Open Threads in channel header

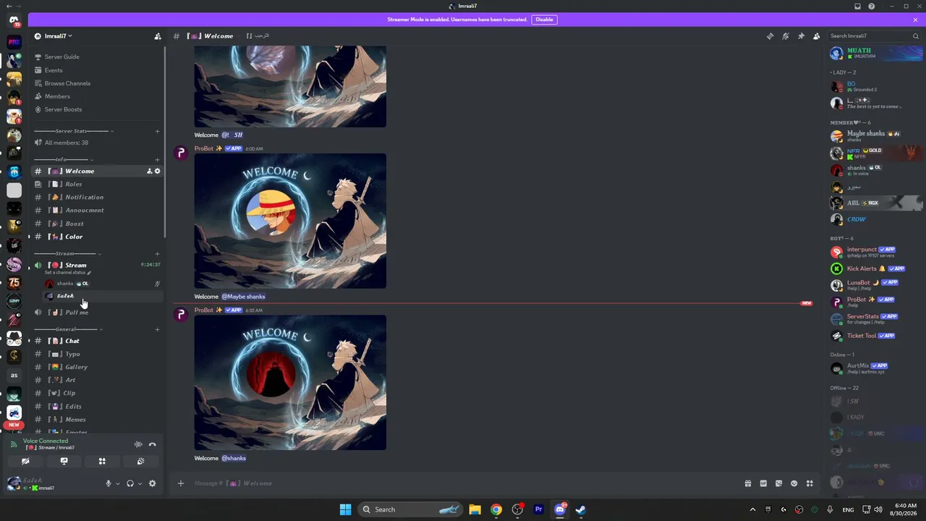pyautogui.click(x=770, y=36)
